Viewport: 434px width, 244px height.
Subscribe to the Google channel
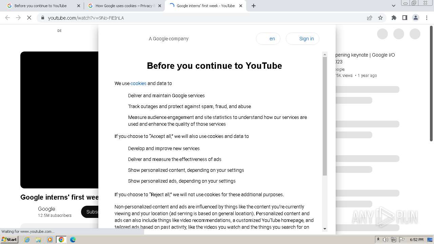pyautogui.click(x=90, y=212)
